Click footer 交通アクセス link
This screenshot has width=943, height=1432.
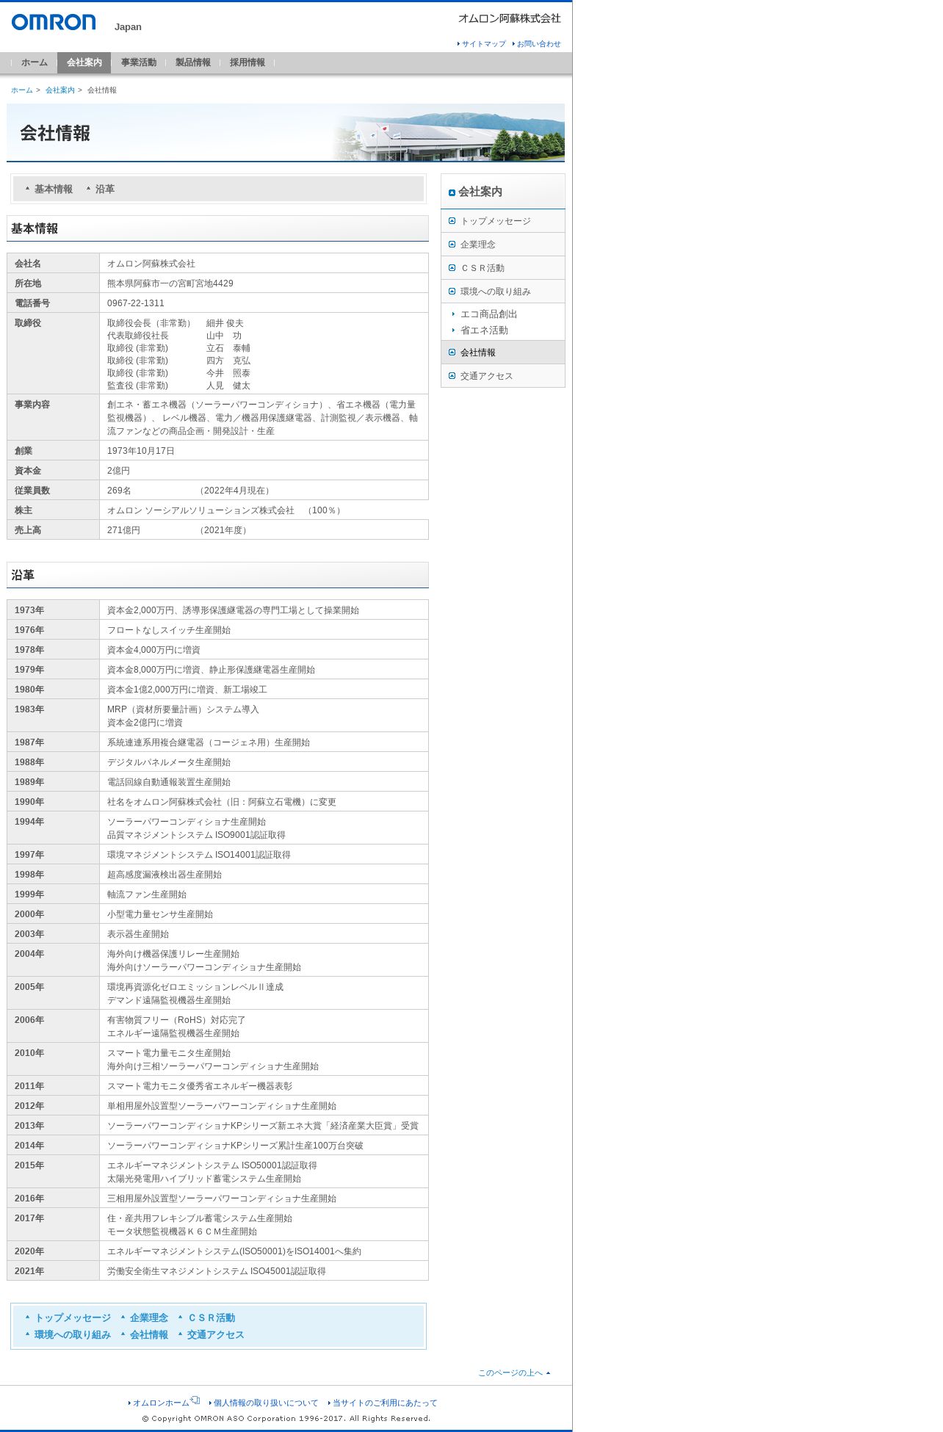216,1334
